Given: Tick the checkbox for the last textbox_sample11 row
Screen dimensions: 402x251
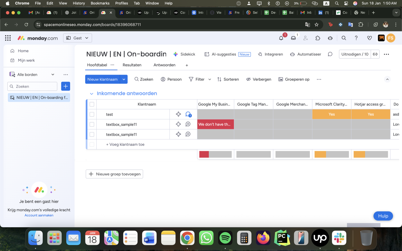Looking at the screenshot, I should (x=92, y=134).
